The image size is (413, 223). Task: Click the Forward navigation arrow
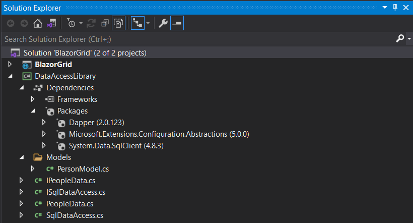[x=24, y=24]
